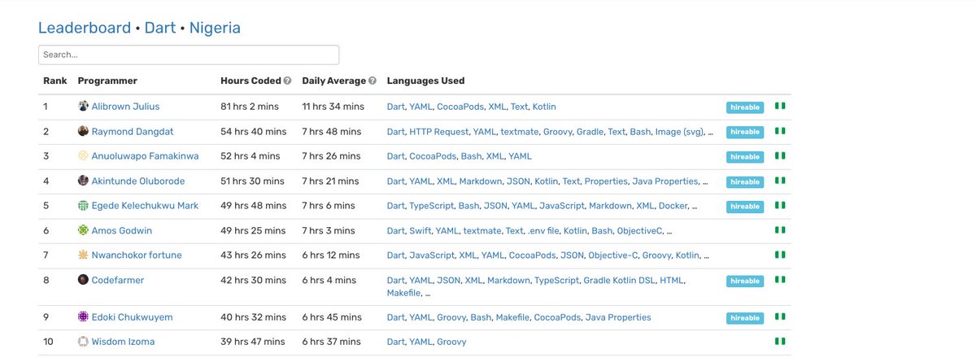Click Codefarmer's avatar icon
The width and height of the screenshot is (976, 358).
click(83, 280)
